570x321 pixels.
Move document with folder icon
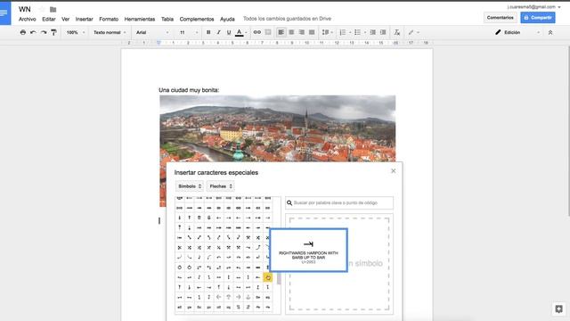53,9
